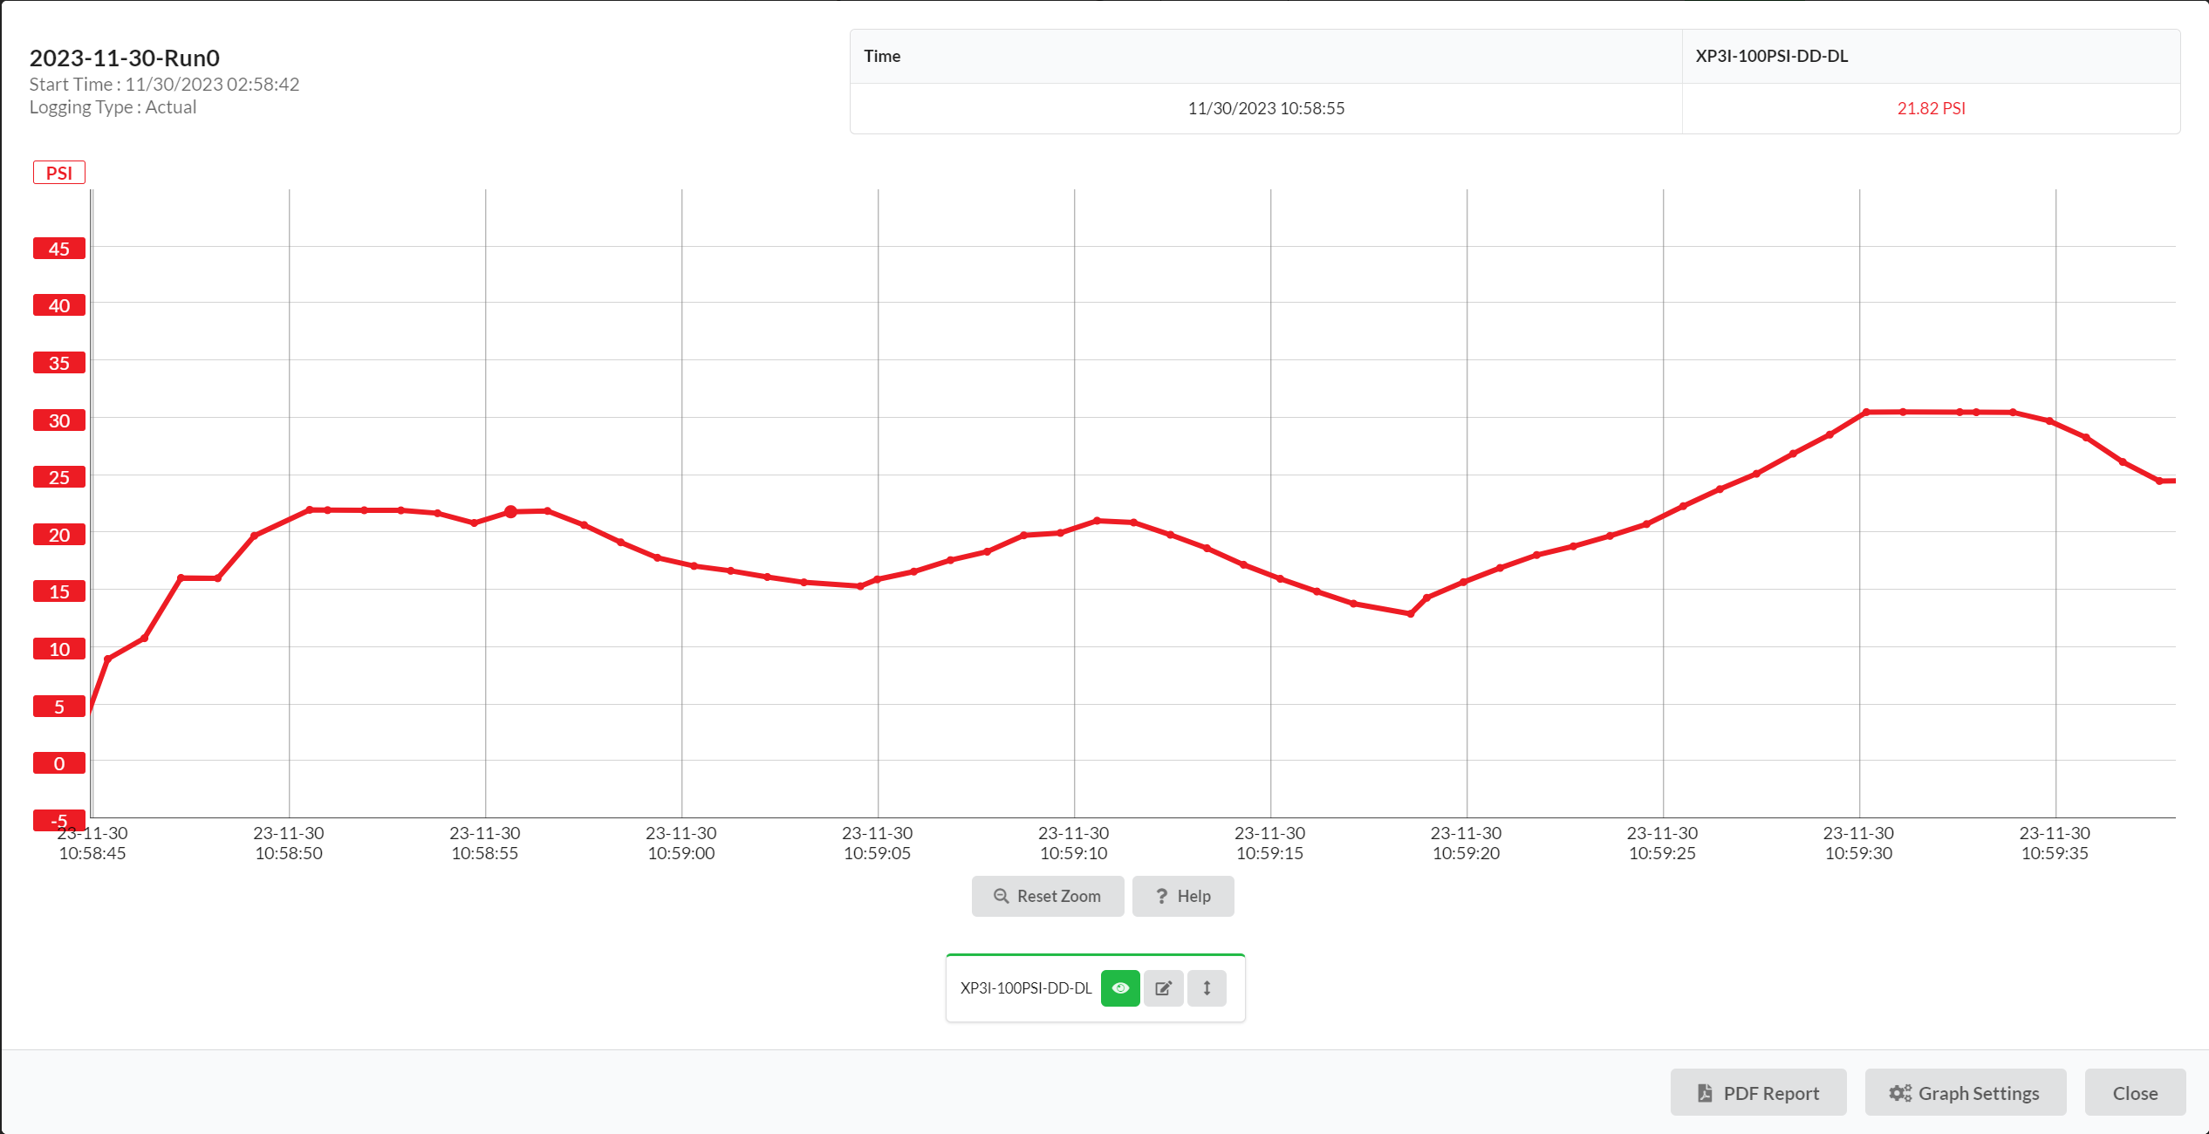Click the Time column header

point(882,55)
